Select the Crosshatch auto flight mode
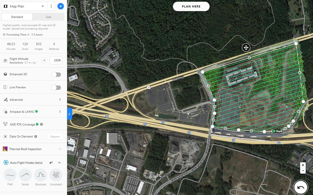Screen dimensions: 313x195 point(56,175)
